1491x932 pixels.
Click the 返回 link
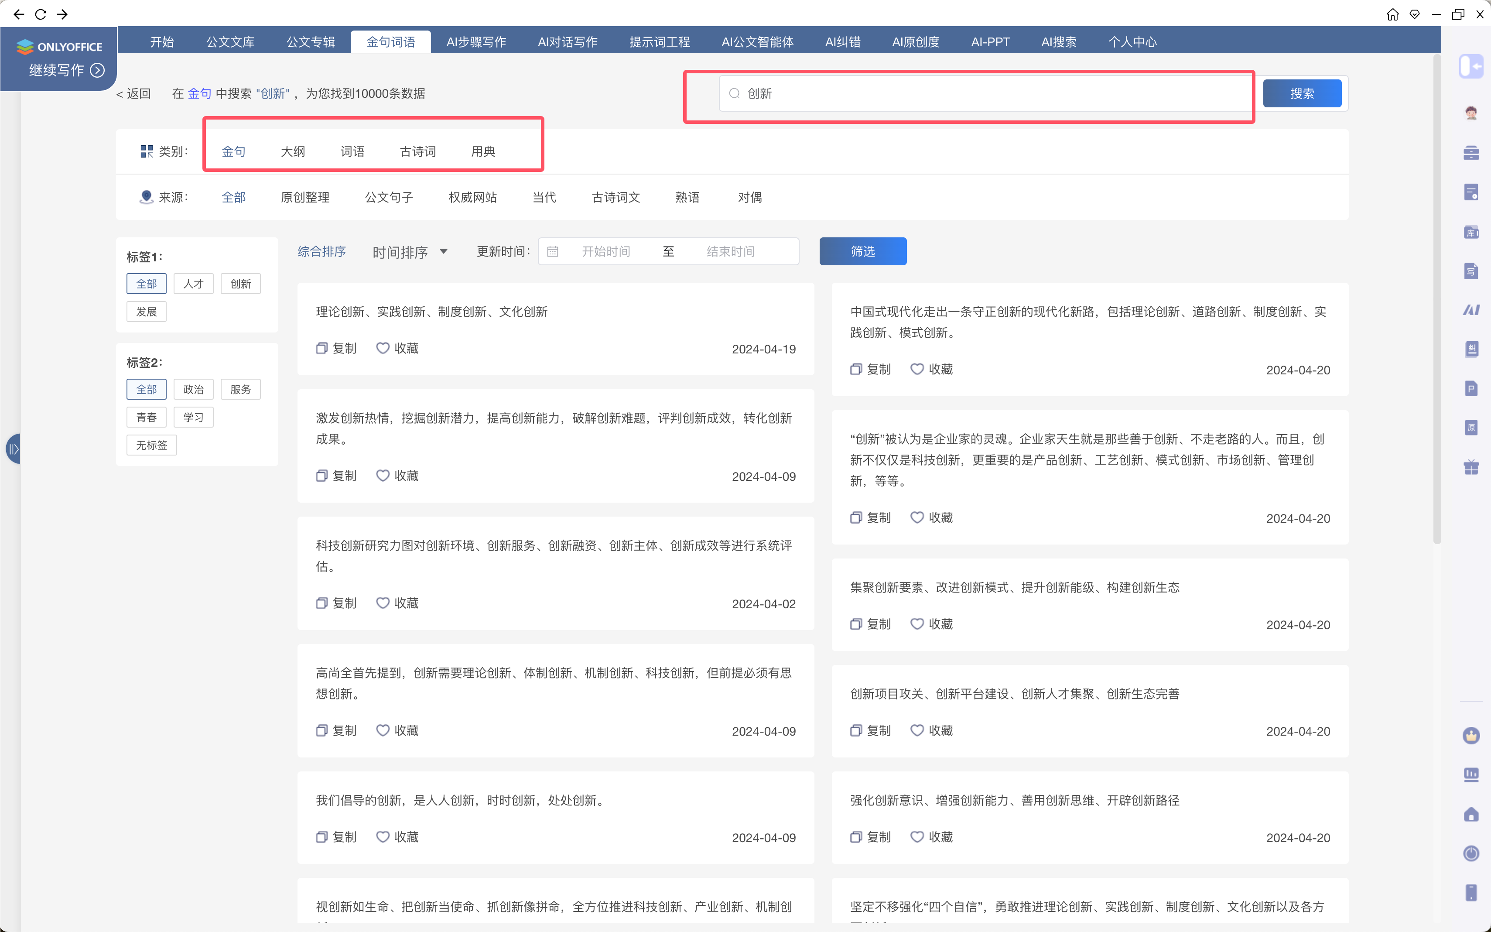[x=133, y=94]
